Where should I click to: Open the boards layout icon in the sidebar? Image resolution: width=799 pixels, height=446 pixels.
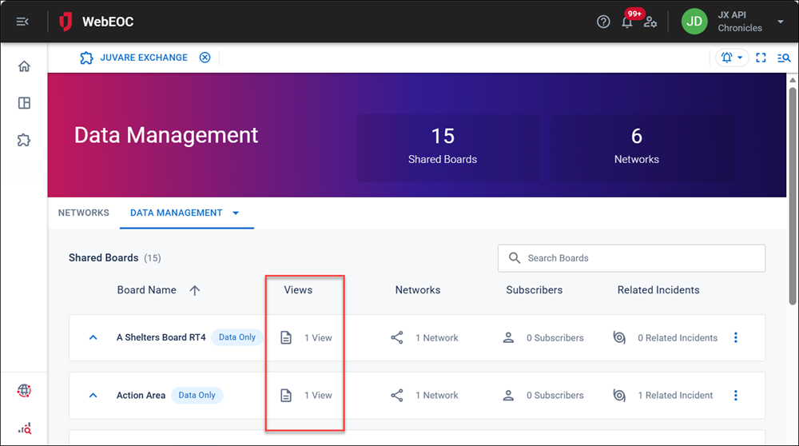24,103
